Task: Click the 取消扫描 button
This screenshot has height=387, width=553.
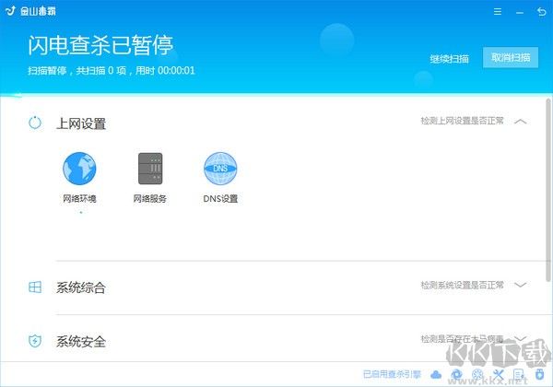Action: 511,57
